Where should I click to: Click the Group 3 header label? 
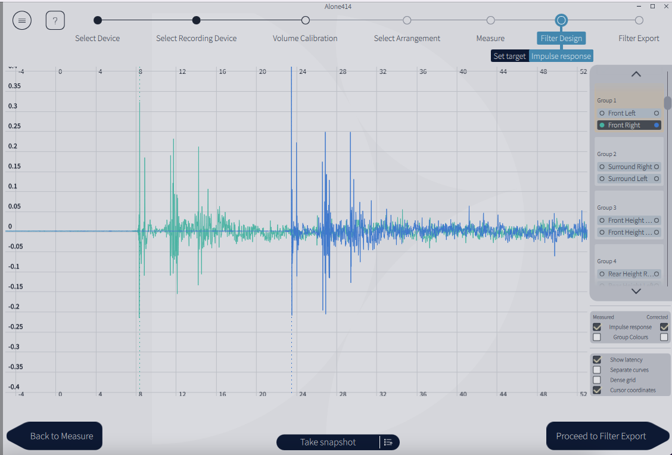[x=606, y=207]
